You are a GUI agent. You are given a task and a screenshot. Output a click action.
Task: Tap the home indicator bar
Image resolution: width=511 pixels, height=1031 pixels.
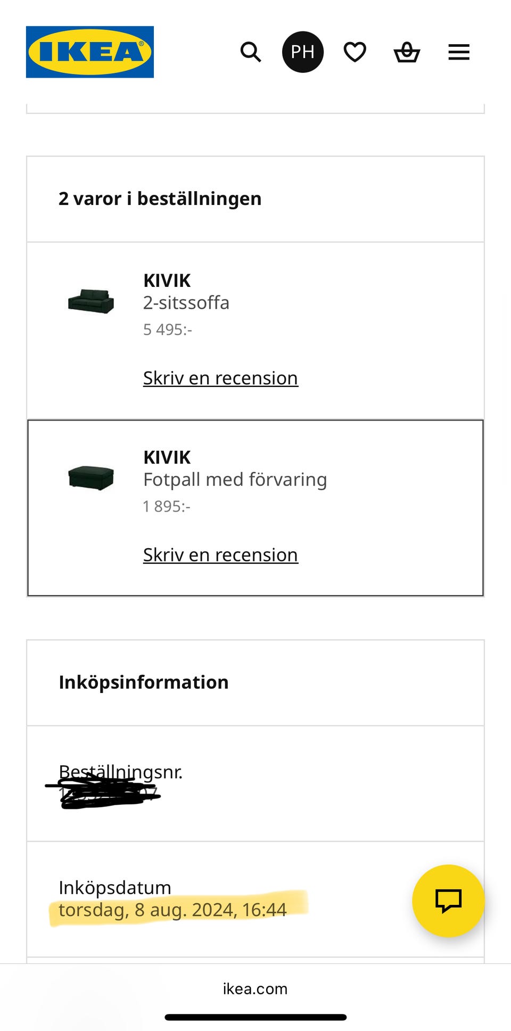point(256,1017)
